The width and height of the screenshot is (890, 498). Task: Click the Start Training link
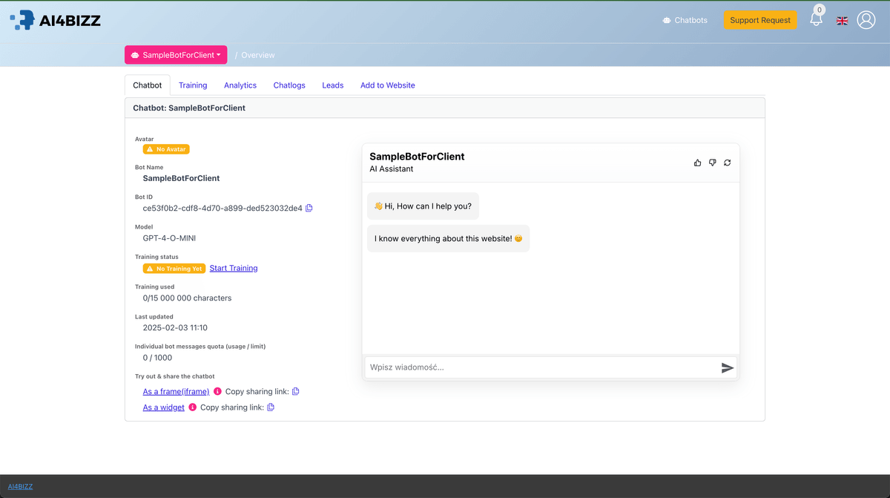pyautogui.click(x=233, y=268)
